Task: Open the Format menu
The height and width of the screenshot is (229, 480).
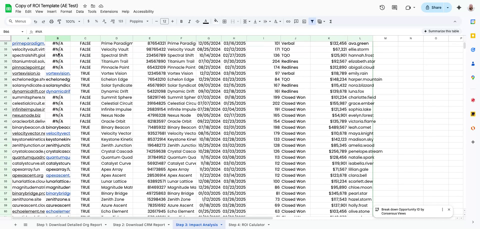Action: (66, 11)
